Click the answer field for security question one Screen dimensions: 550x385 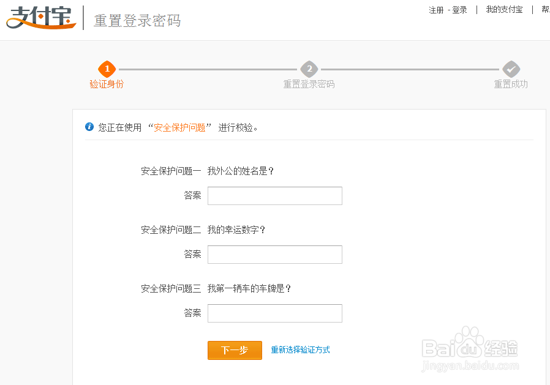coord(274,196)
